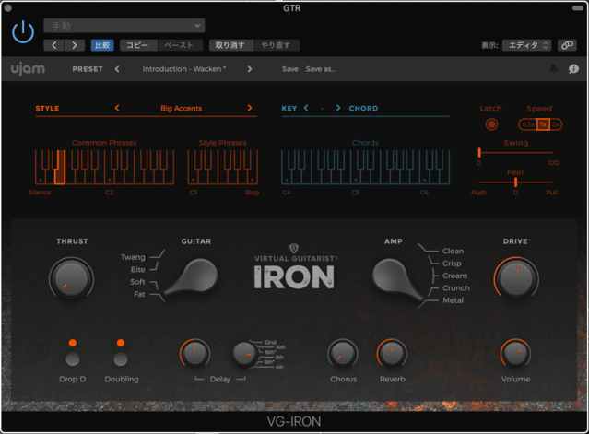
Task: Open the エディタ view dropdown
Action: [526, 45]
